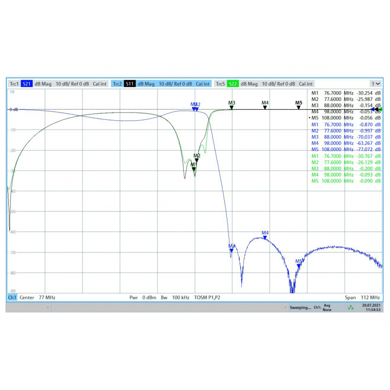Select the black M5 marker triangle at 0 dB
Image resolution: width=390 pixels, height=390 pixels.
298,108
